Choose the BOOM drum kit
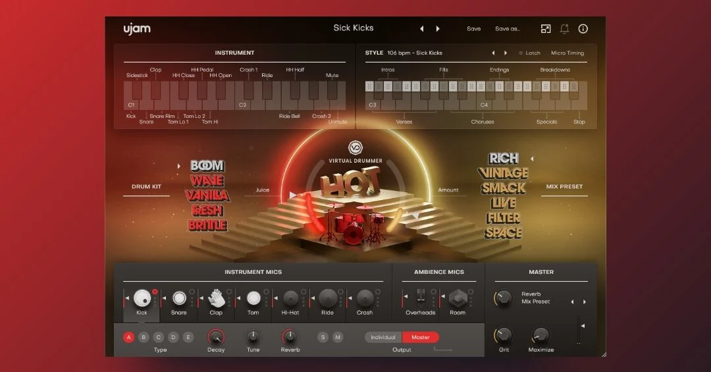 coord(207,165)
